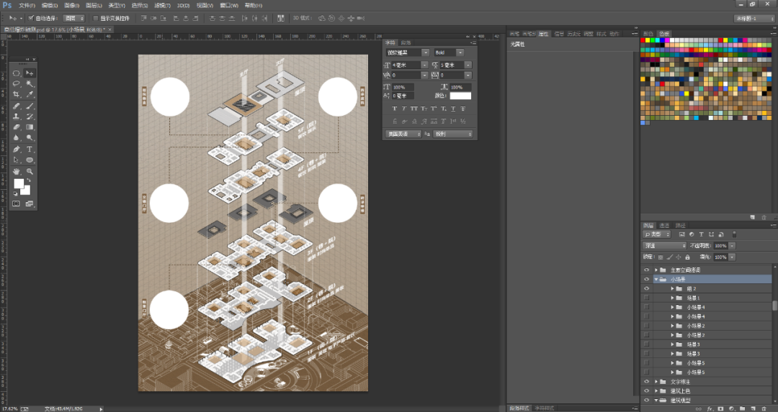Image resolution: width=778 pixels, height=412 pixels.
Task: Open the 美国英语 language dropdown
Action: 403,134
